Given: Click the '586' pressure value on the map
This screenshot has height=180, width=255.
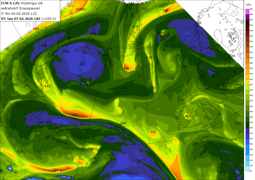Looking at the screenshot, I should (55, 170).
